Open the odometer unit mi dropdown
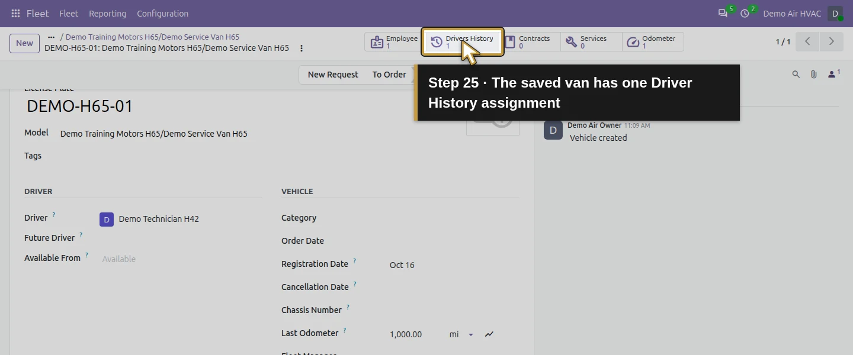 point(462,334)
